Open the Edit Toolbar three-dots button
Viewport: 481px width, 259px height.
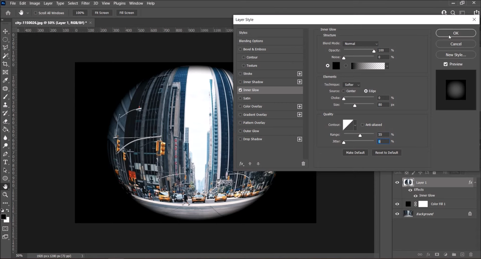pos(5,203)
